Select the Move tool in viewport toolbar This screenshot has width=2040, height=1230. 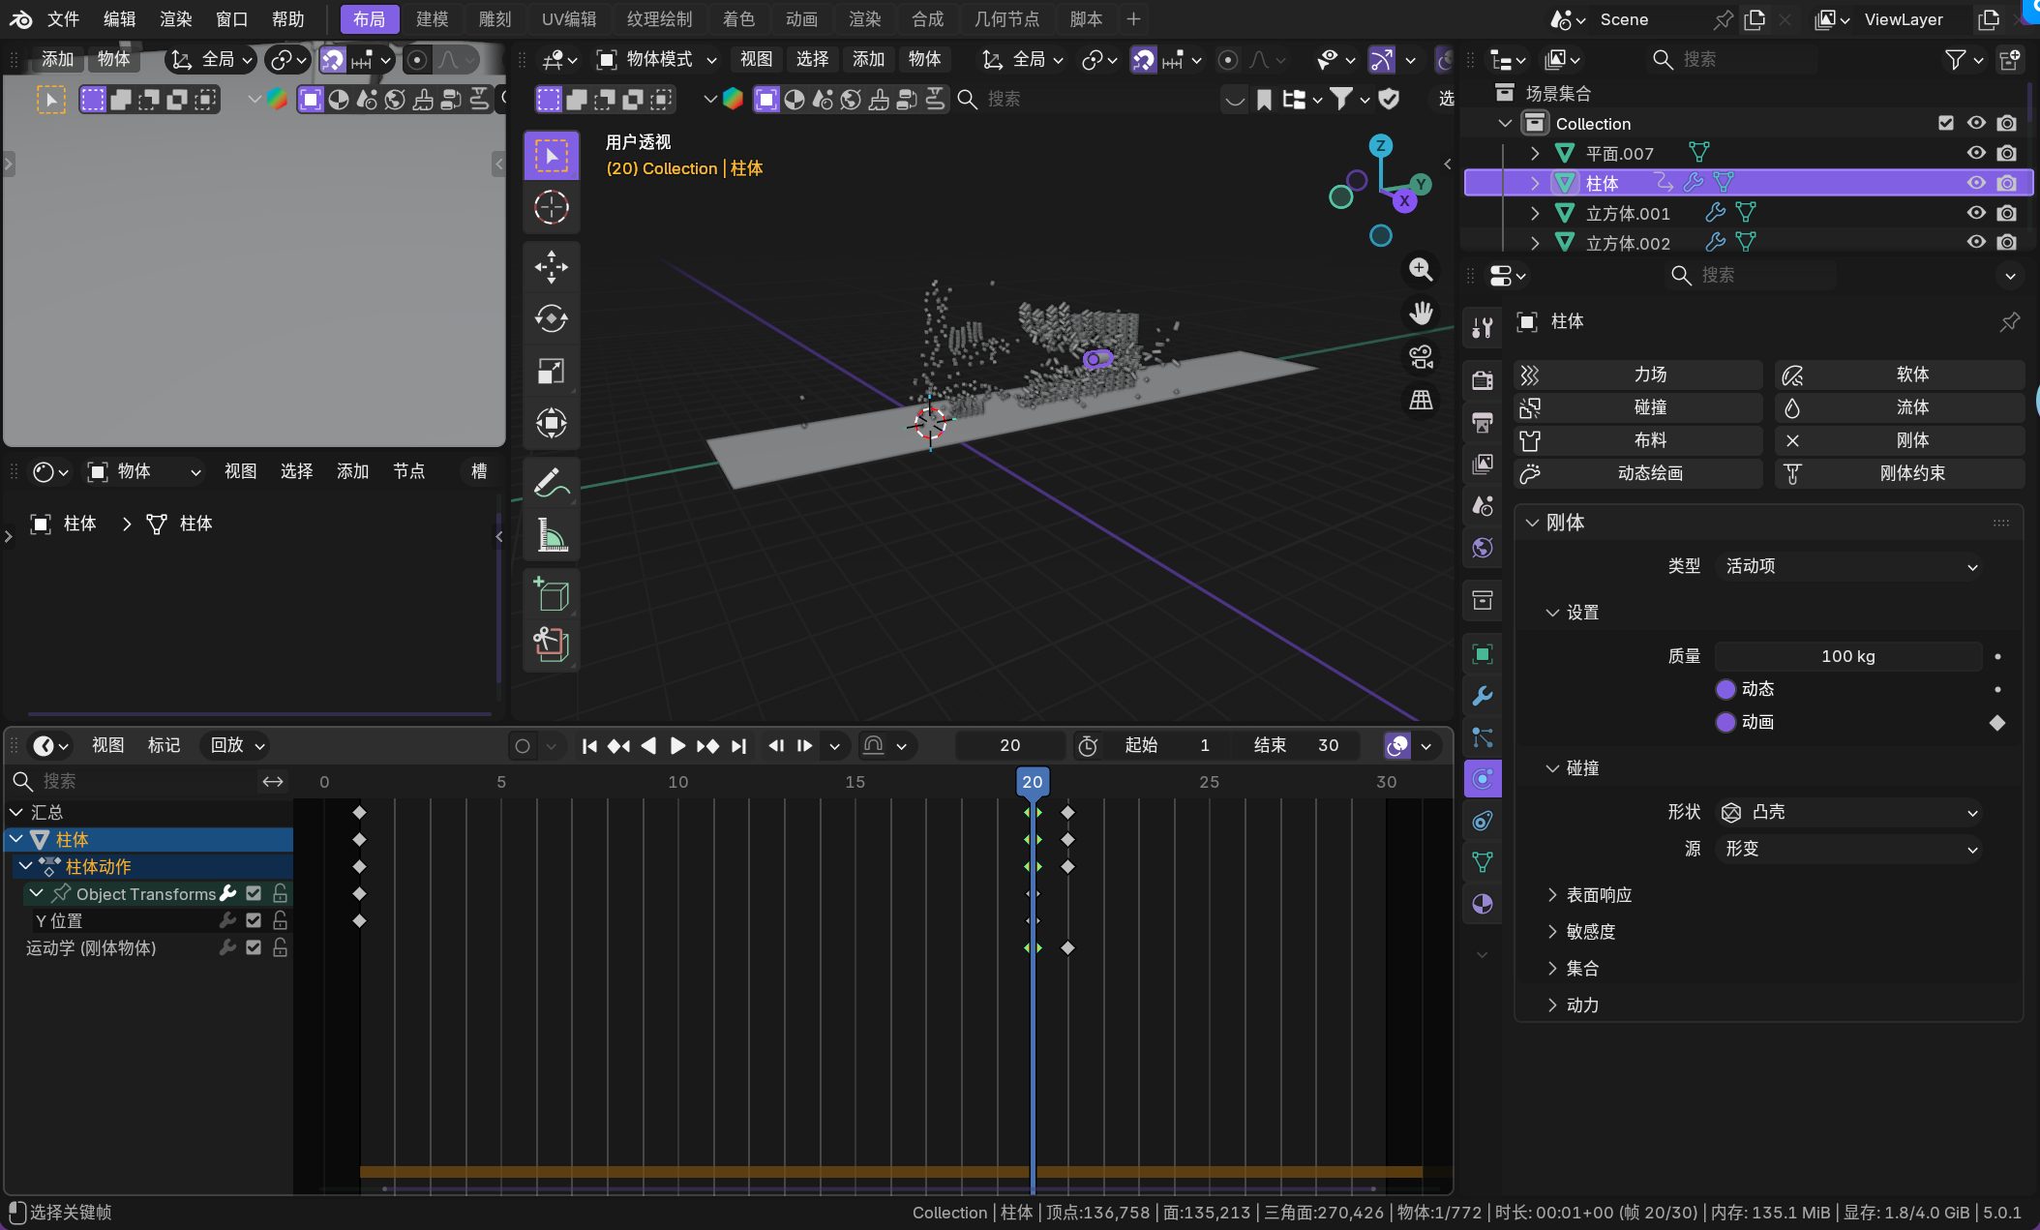[x=551, y=267]
